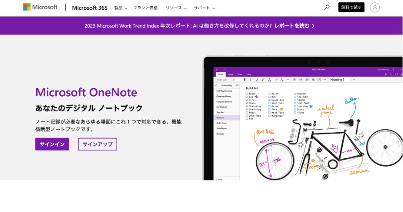This screenshot has height=212, width=403.
Task: Click back chevron beside Onboarding section
Action: pyautogui.click(x=216, y=85)
